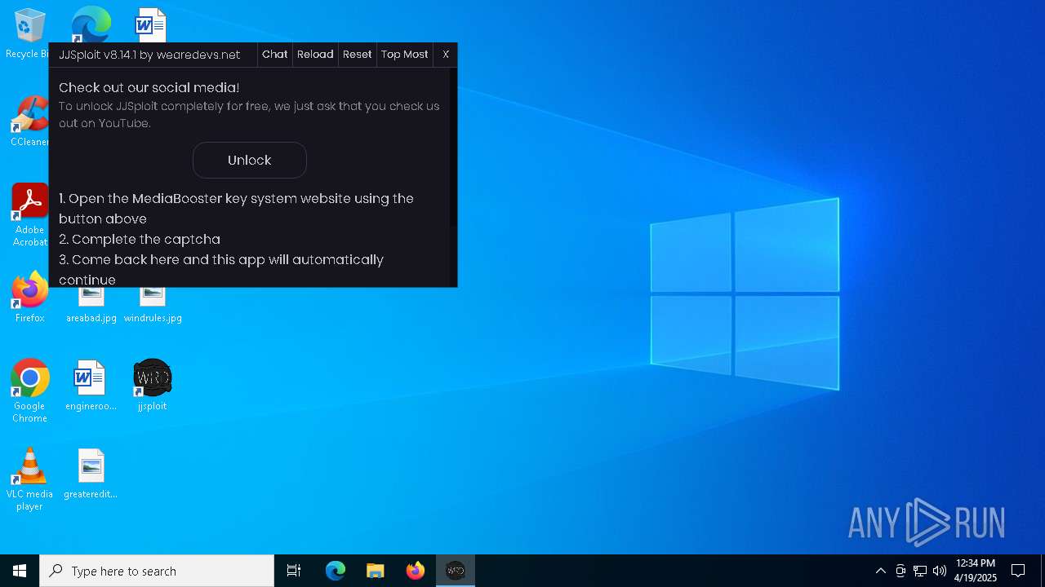Click the meet-now tray icon

click(900, 571)
